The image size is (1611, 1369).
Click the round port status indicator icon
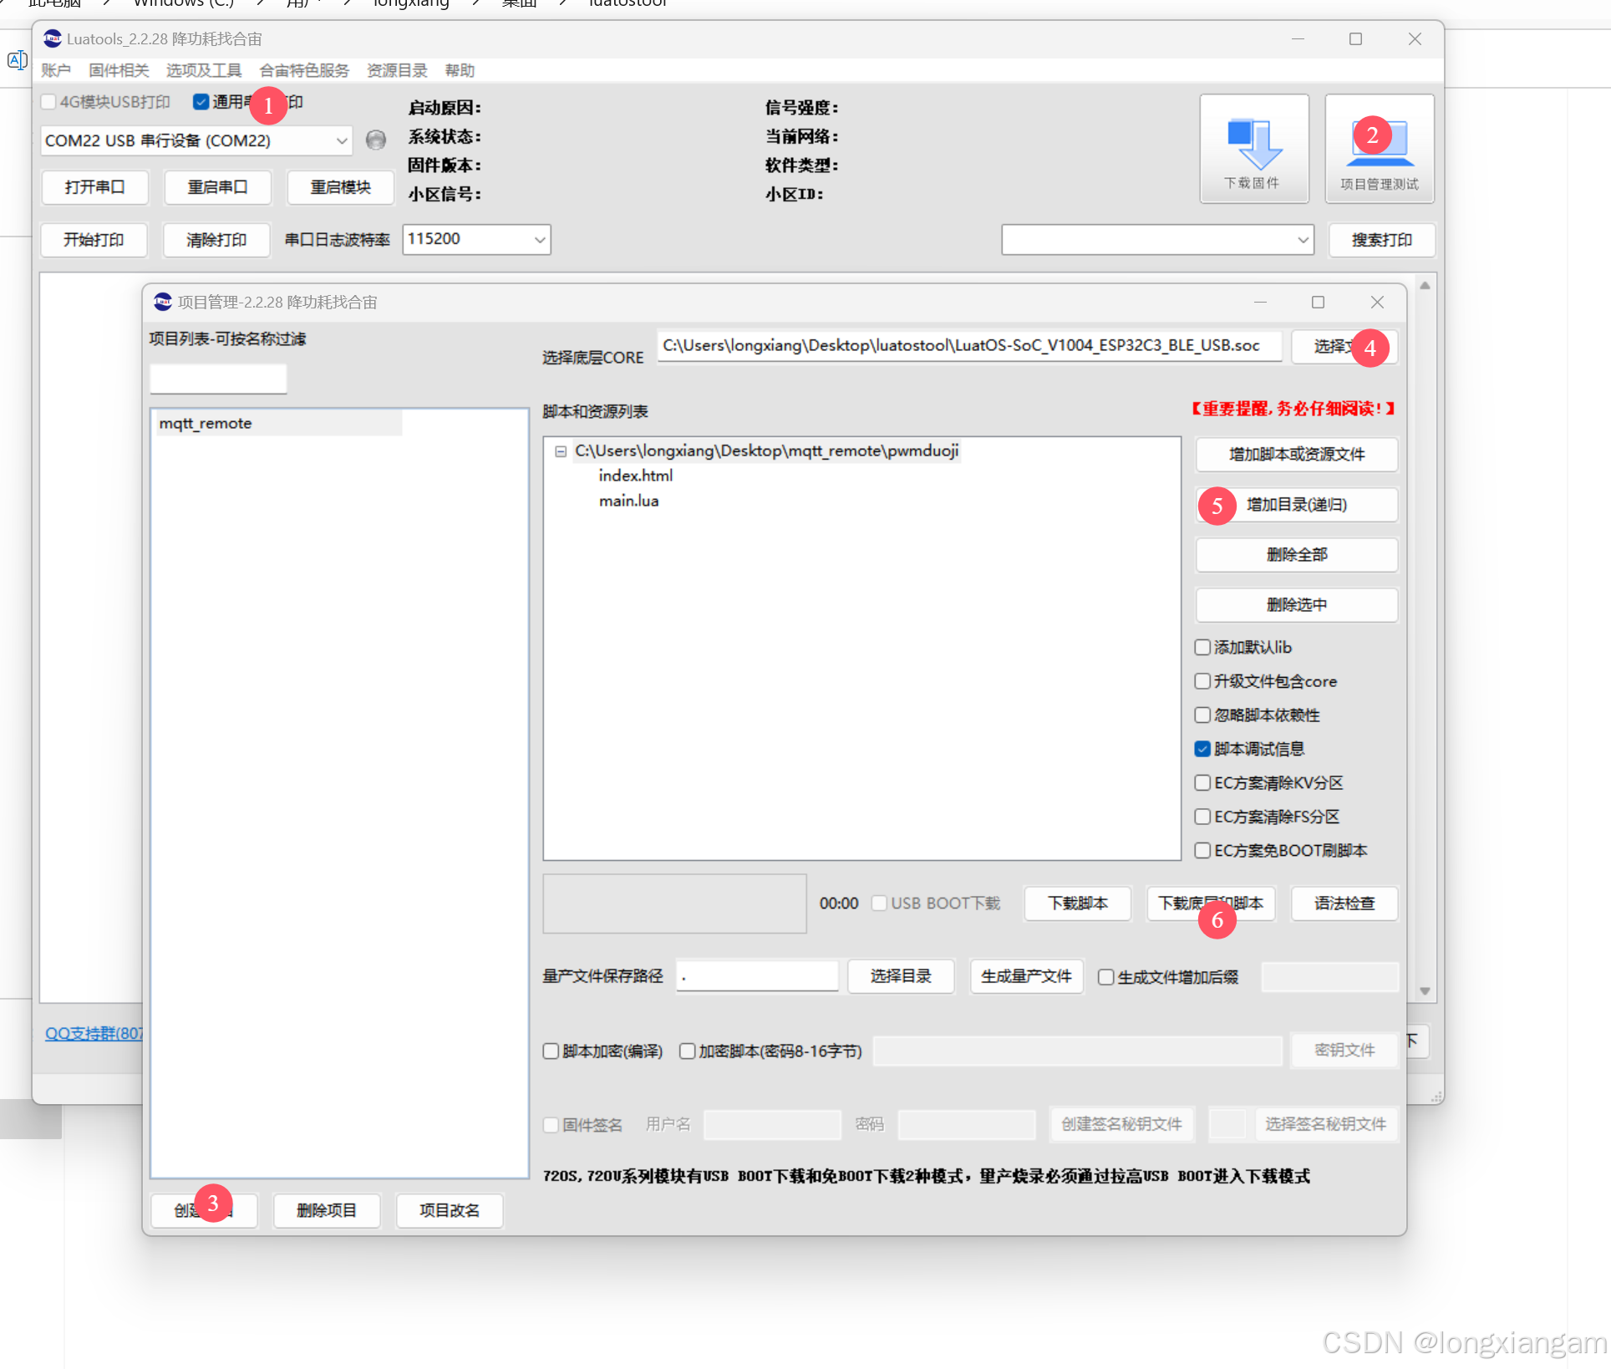click(376, 140)
